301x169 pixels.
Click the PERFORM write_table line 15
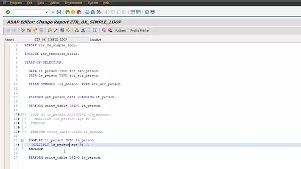point(65,106)
